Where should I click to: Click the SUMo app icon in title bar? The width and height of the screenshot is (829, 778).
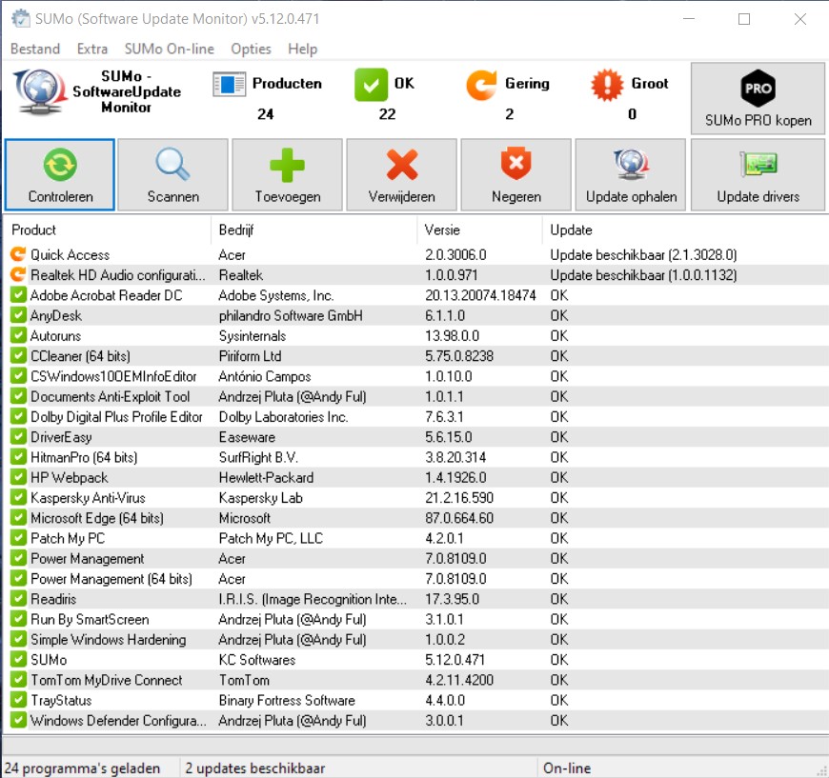[x=21, y=19]
